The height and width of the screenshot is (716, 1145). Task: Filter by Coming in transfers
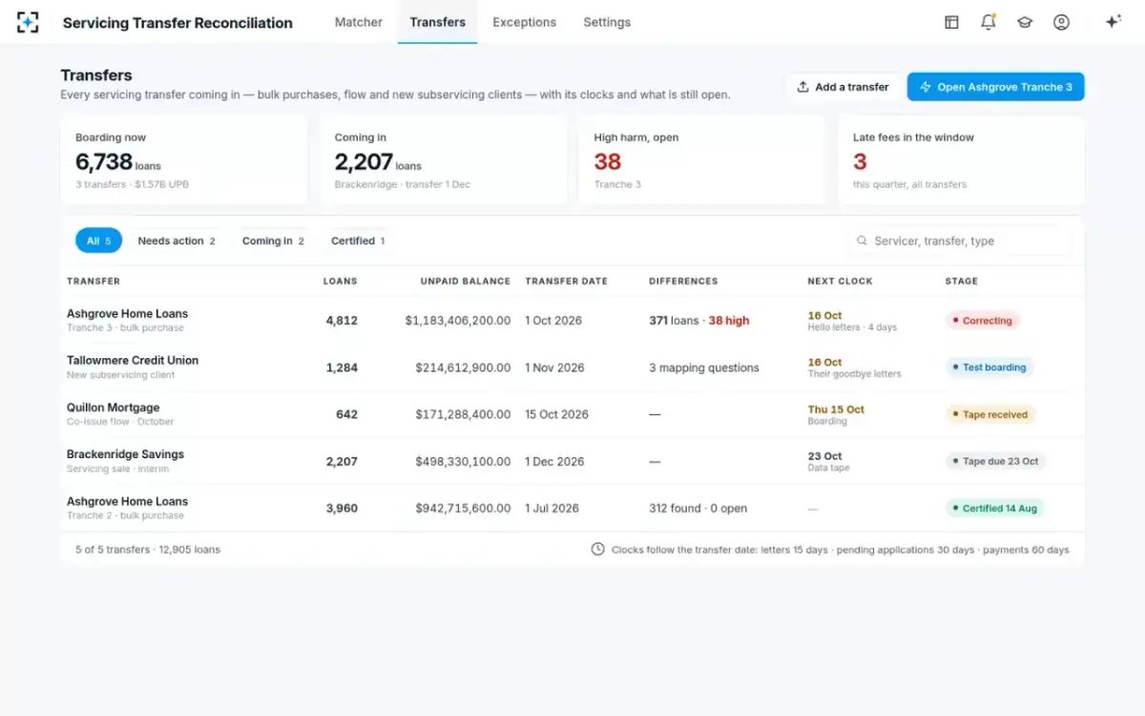[273, 241]
